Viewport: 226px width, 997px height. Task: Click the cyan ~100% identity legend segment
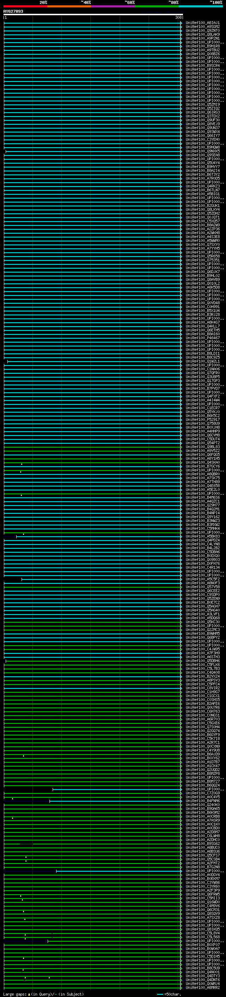tap(201, 6)
